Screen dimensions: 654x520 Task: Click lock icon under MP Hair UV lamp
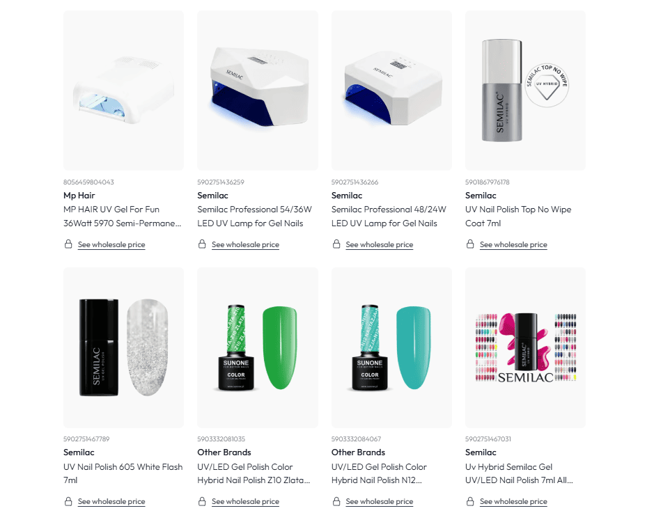[x=68, y=244]
